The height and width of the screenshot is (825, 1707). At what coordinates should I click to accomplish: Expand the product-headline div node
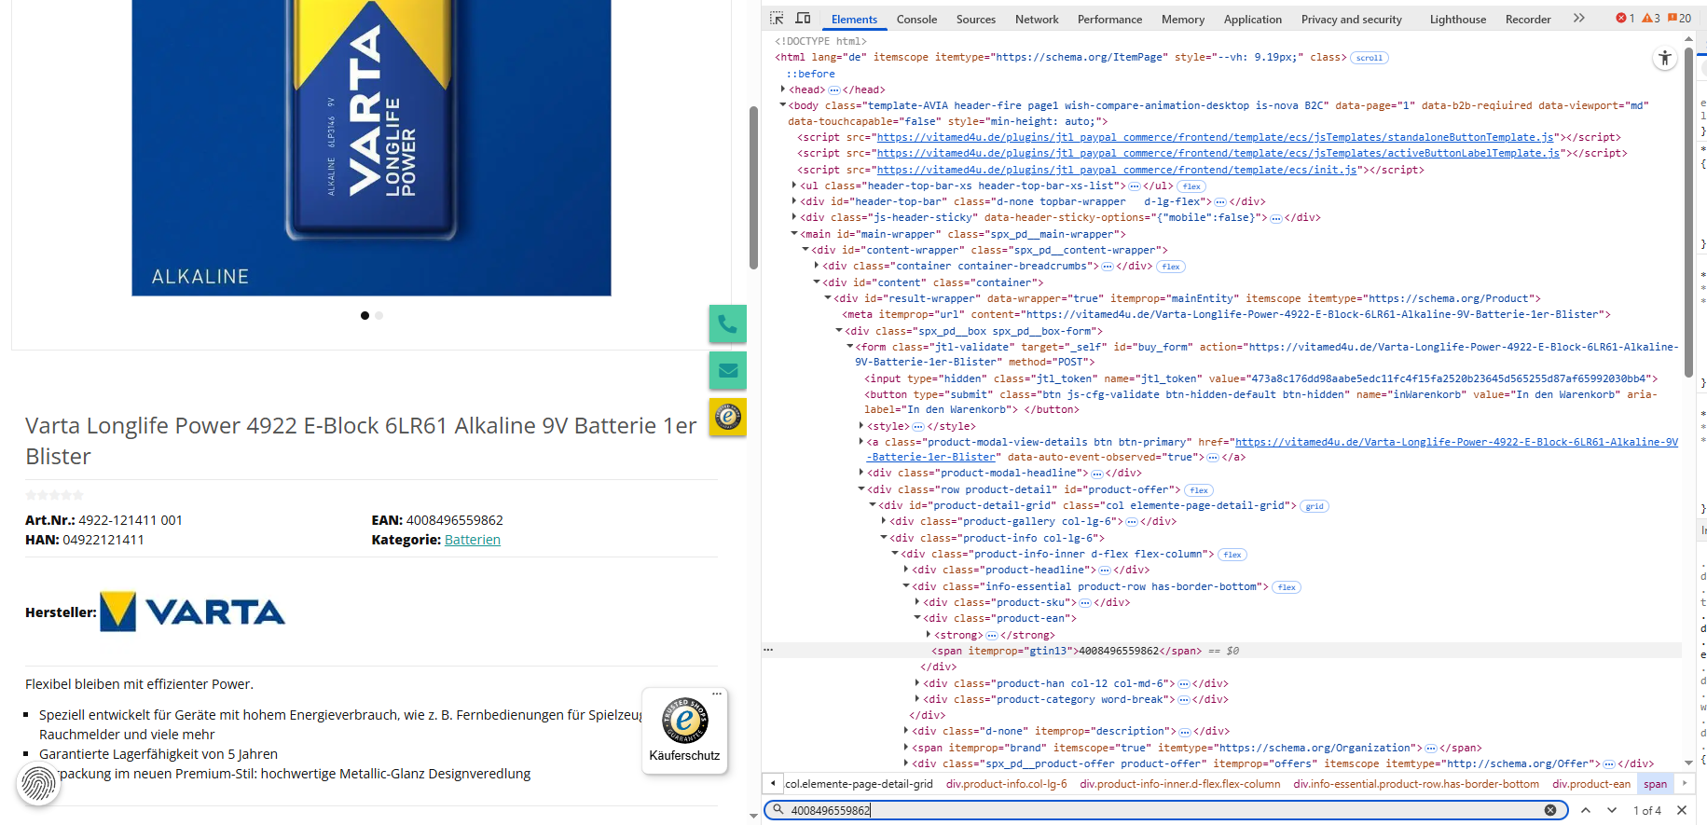click(906, 570)
